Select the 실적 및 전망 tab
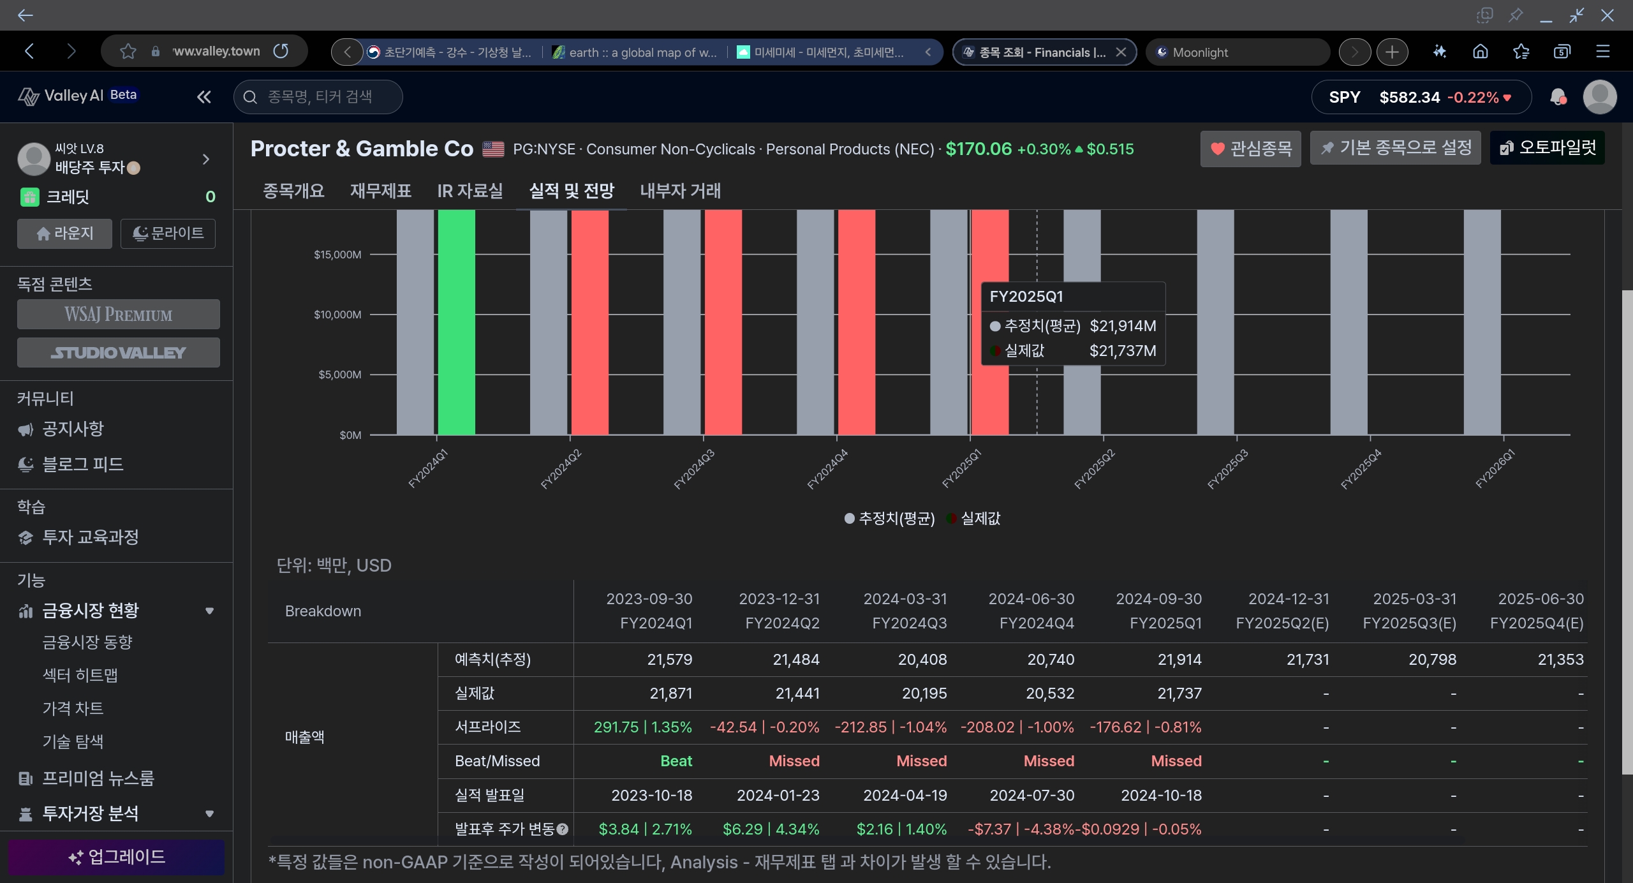This screenshot has height=883, width=1633. pyautogui.click(x=572, y=191)
